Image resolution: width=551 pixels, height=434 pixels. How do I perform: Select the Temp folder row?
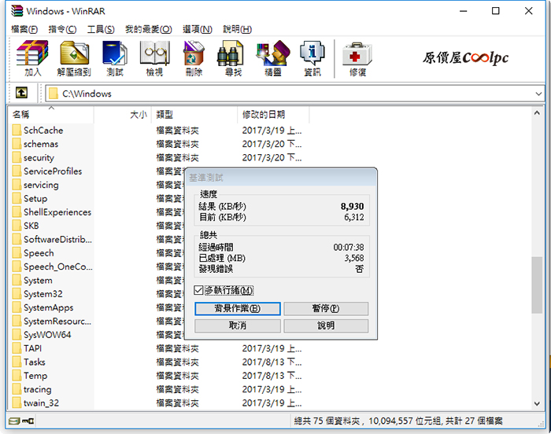click(157, 375)
